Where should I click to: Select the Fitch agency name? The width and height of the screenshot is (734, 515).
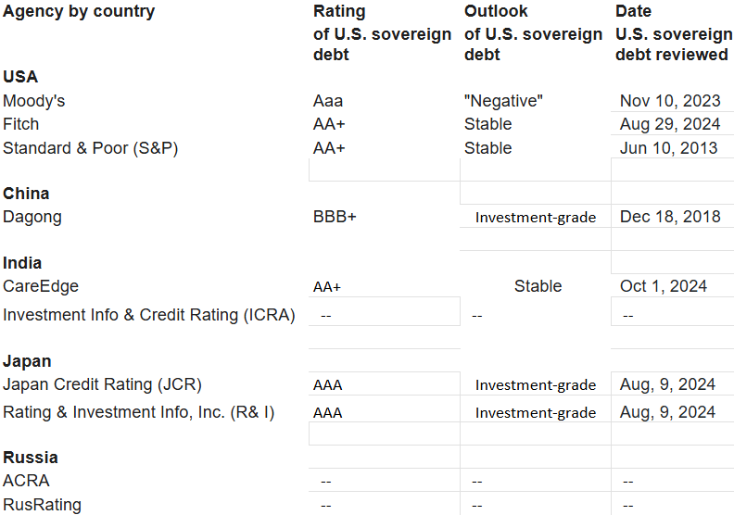pyautogui.click(x=21, y=124)
